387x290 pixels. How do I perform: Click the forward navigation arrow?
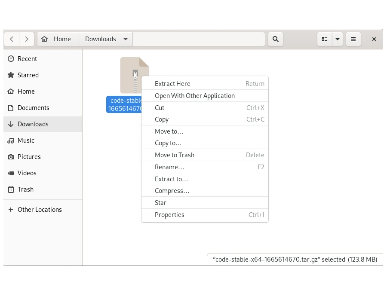click(27, 39)
